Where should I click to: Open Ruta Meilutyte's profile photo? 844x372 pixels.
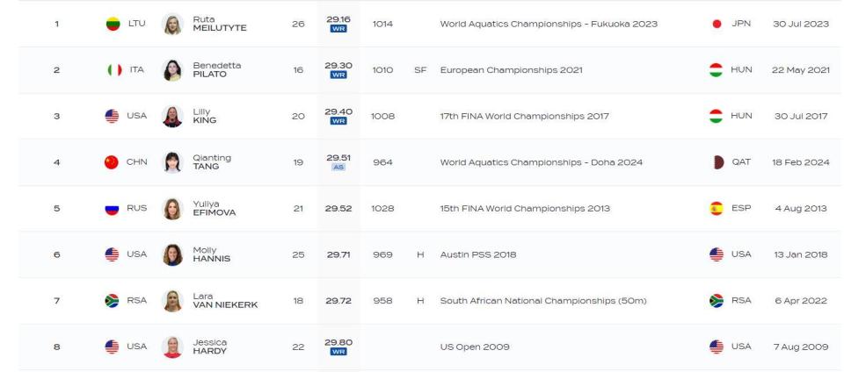click(x=172, y=24)
